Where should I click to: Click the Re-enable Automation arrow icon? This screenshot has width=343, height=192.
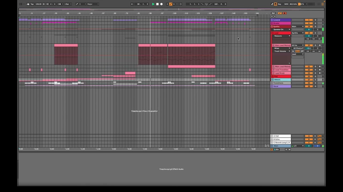[x=174, y=4]
